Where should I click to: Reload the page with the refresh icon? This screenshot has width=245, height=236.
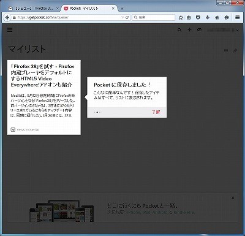[127, 18]
